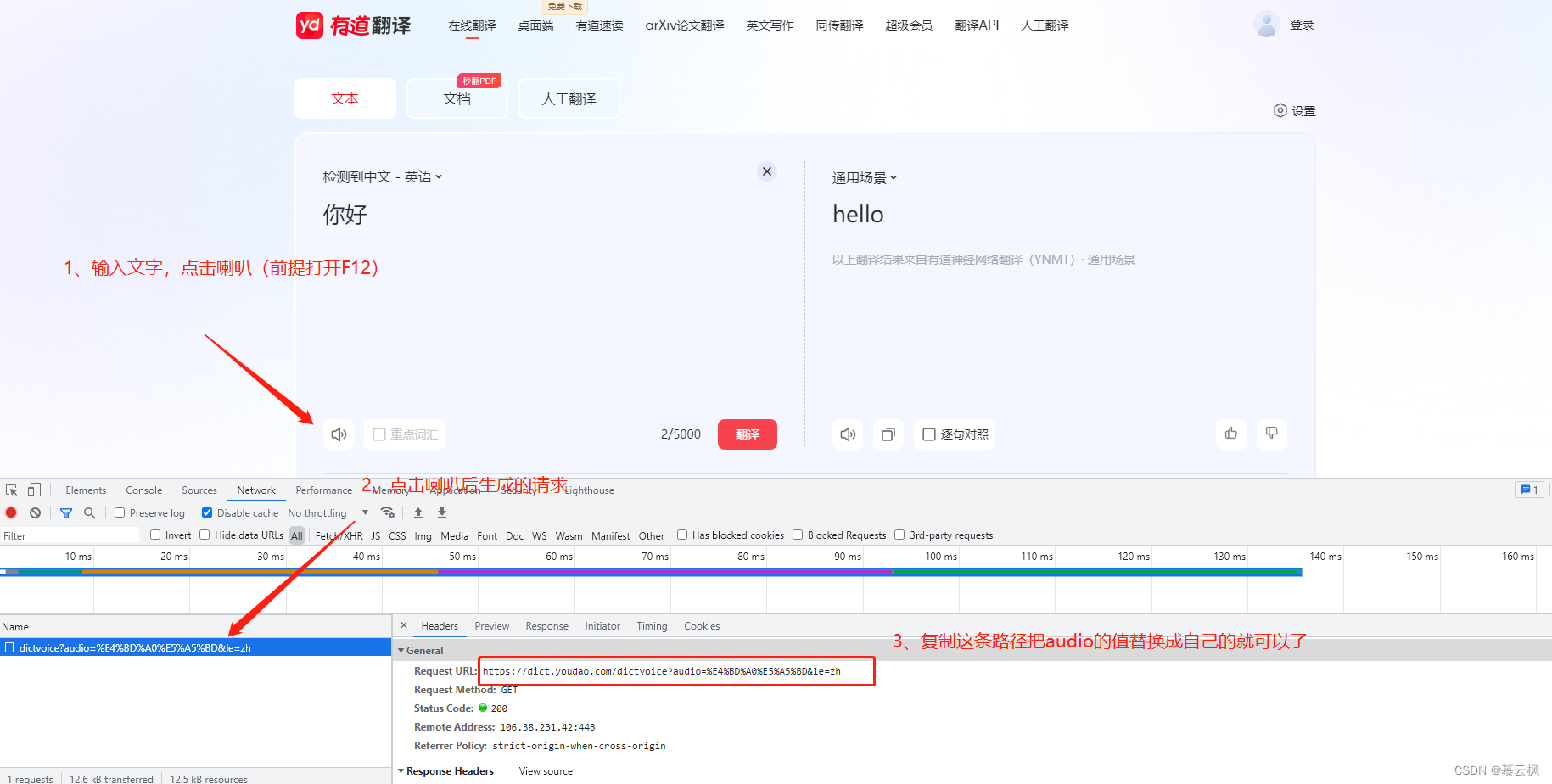The width and height of the screenshot is (1552, 784).
Task: Switch to 文档 tab
Action: coord(457,98)
